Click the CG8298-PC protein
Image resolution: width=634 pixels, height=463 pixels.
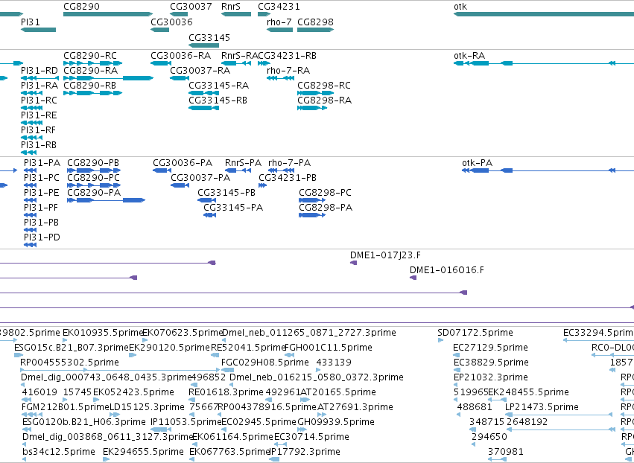point(312,200)
